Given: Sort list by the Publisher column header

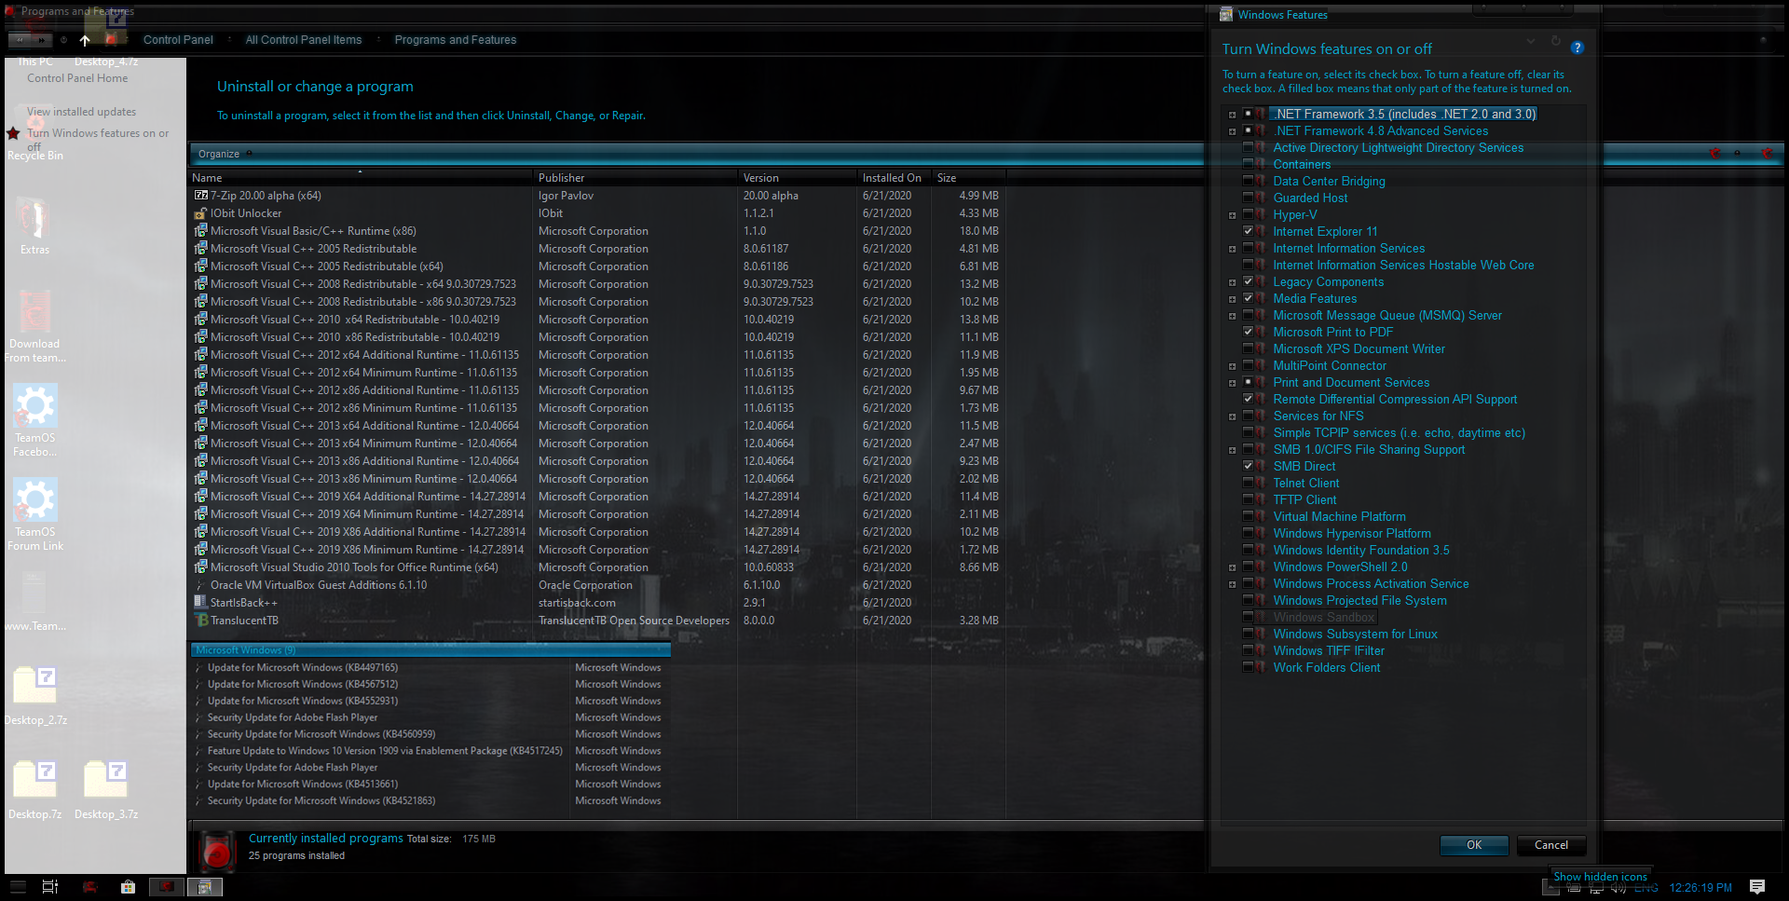Looking at the screenshot, I should pos(635,177).
